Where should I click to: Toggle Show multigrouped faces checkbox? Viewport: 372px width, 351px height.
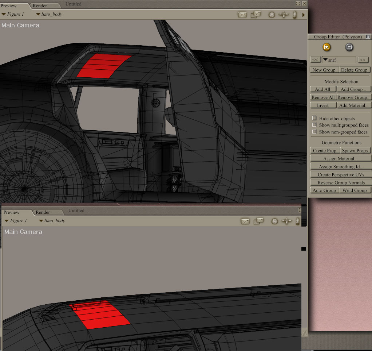click(314, 125)
